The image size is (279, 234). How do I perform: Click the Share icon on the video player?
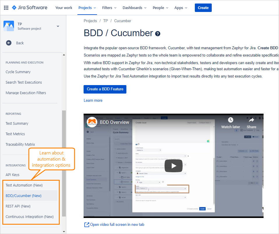click(x=251, y=120)
